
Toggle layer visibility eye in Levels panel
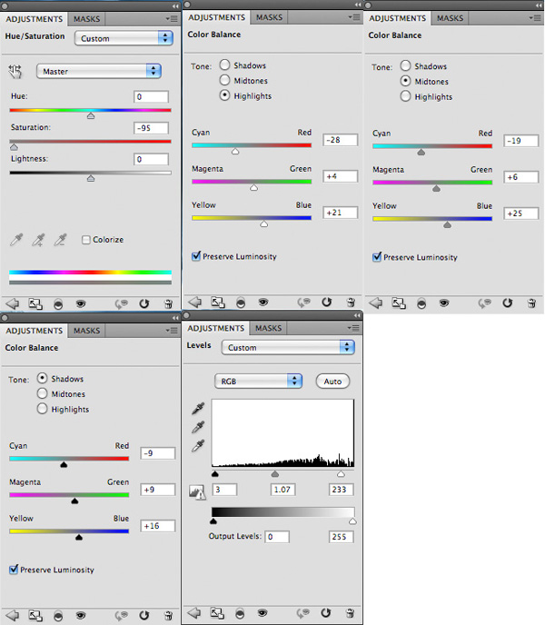pyautogui.click(x=263, y=612)
